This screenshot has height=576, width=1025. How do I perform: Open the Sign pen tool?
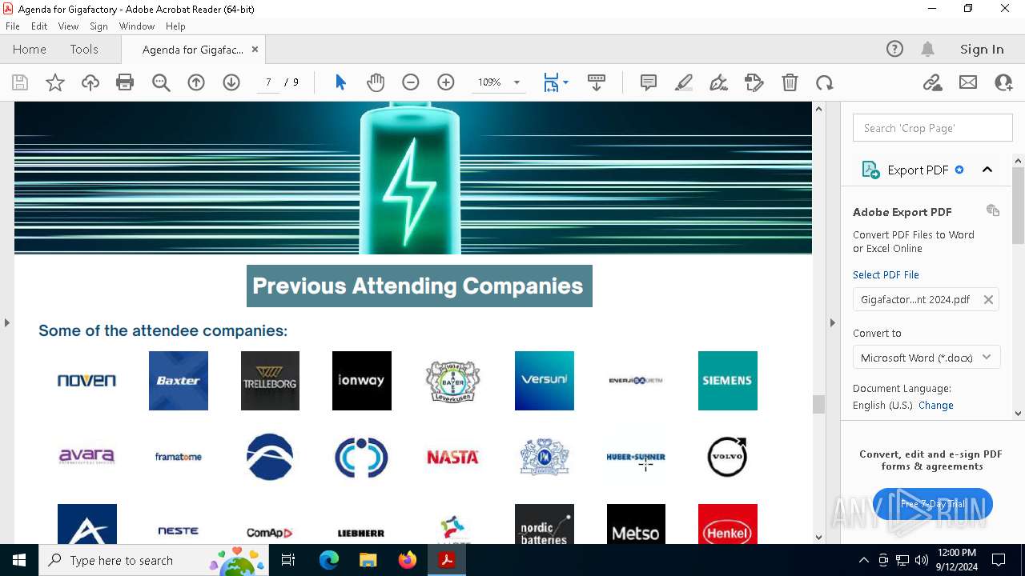pyautogui.click(x=719, y=82)
